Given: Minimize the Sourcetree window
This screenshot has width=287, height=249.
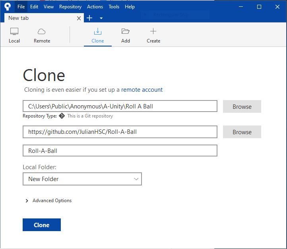Looking at the screenshot, I should coord(241,7).
